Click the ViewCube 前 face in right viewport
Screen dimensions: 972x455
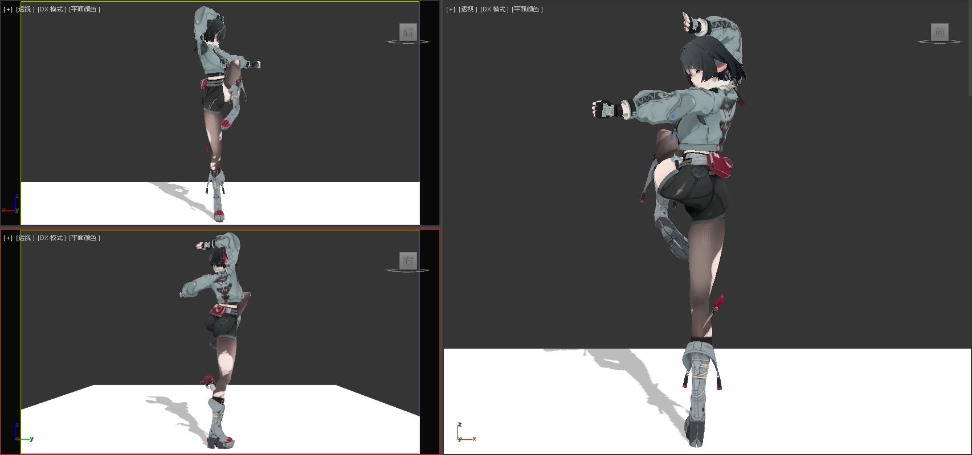[939, 32]
